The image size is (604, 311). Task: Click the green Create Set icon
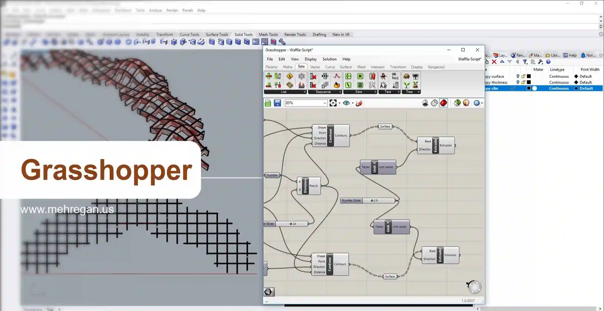(x=348, y=76)
